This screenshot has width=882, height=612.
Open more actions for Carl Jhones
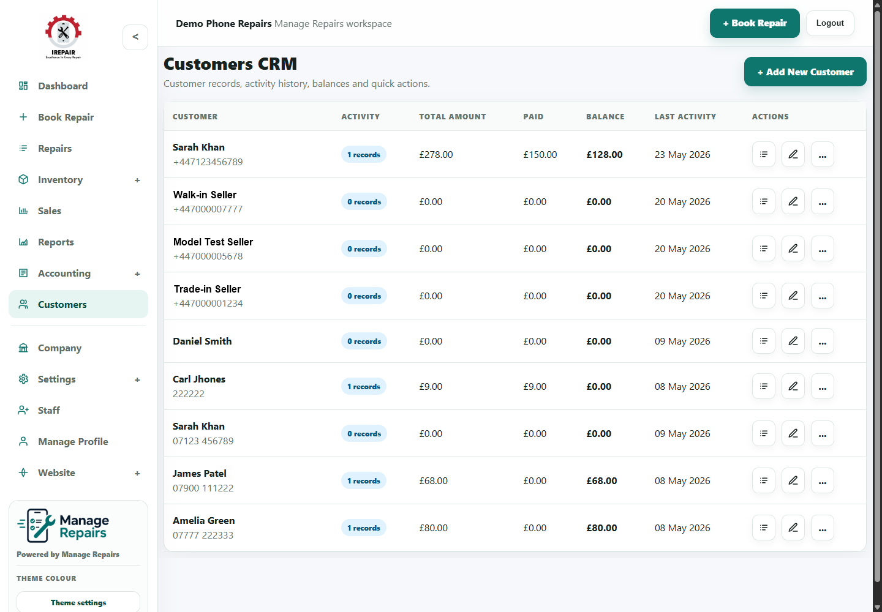click(823, 386)
